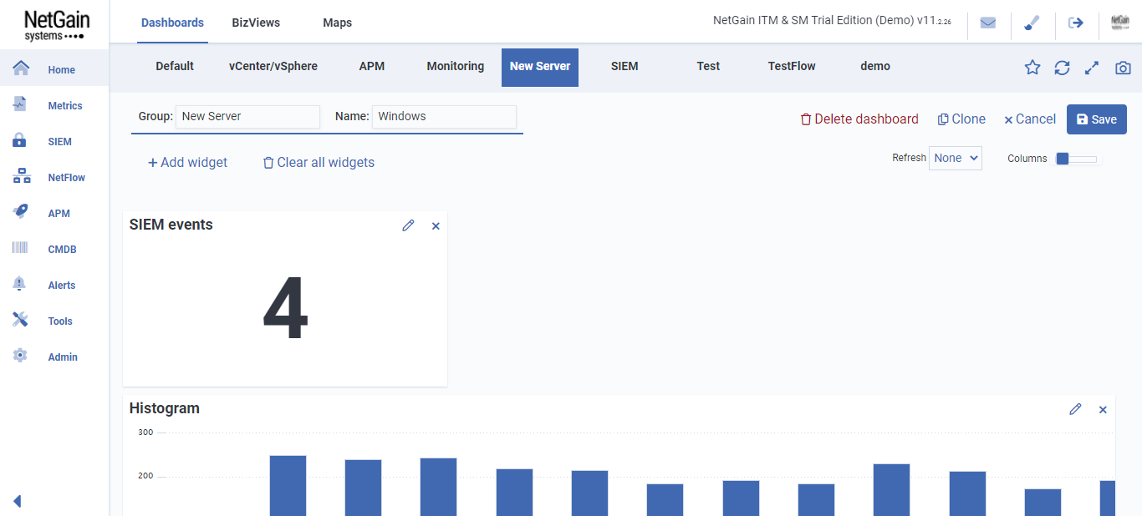The height and width of the screenshot is (516, 1142).
Task: Go to Home in the sidebar
Action: (x=62, y=70)
